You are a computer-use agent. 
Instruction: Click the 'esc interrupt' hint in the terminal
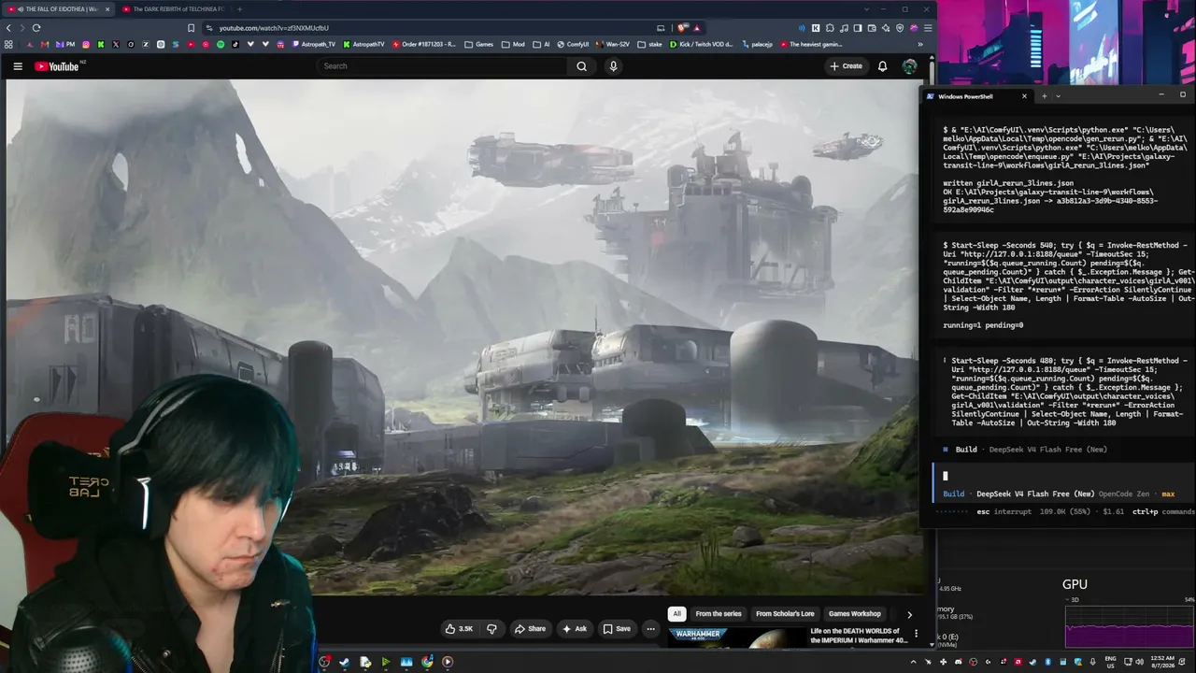coord(1004,512)
